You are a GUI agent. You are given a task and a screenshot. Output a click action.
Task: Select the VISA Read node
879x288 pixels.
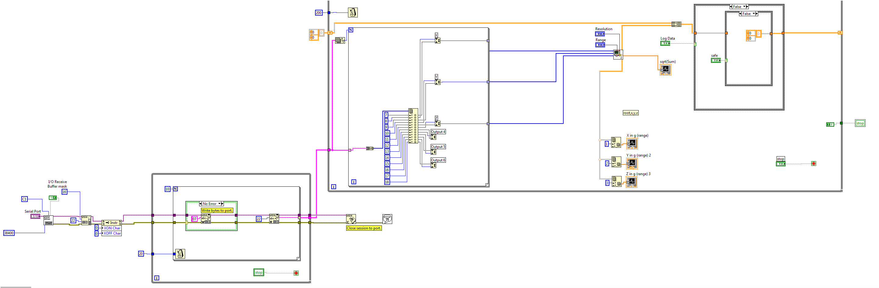click(274, 219)
